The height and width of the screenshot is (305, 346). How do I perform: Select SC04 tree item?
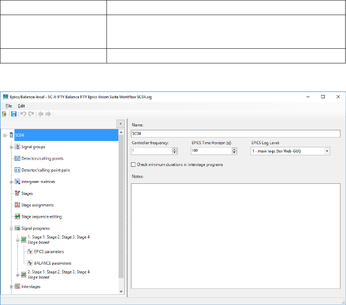67,135
